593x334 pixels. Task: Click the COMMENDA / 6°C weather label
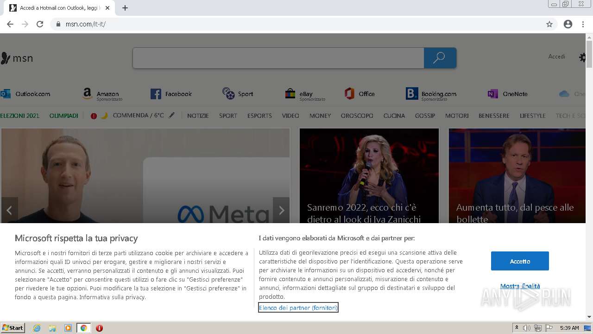[x=138, y=115]
